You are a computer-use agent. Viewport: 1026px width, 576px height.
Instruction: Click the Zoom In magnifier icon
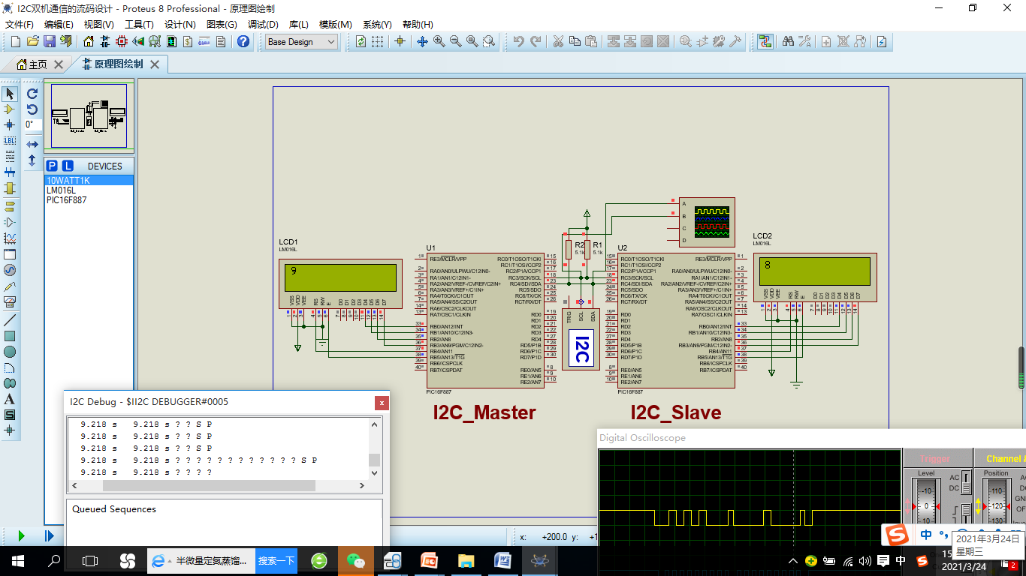coord(439,42)
